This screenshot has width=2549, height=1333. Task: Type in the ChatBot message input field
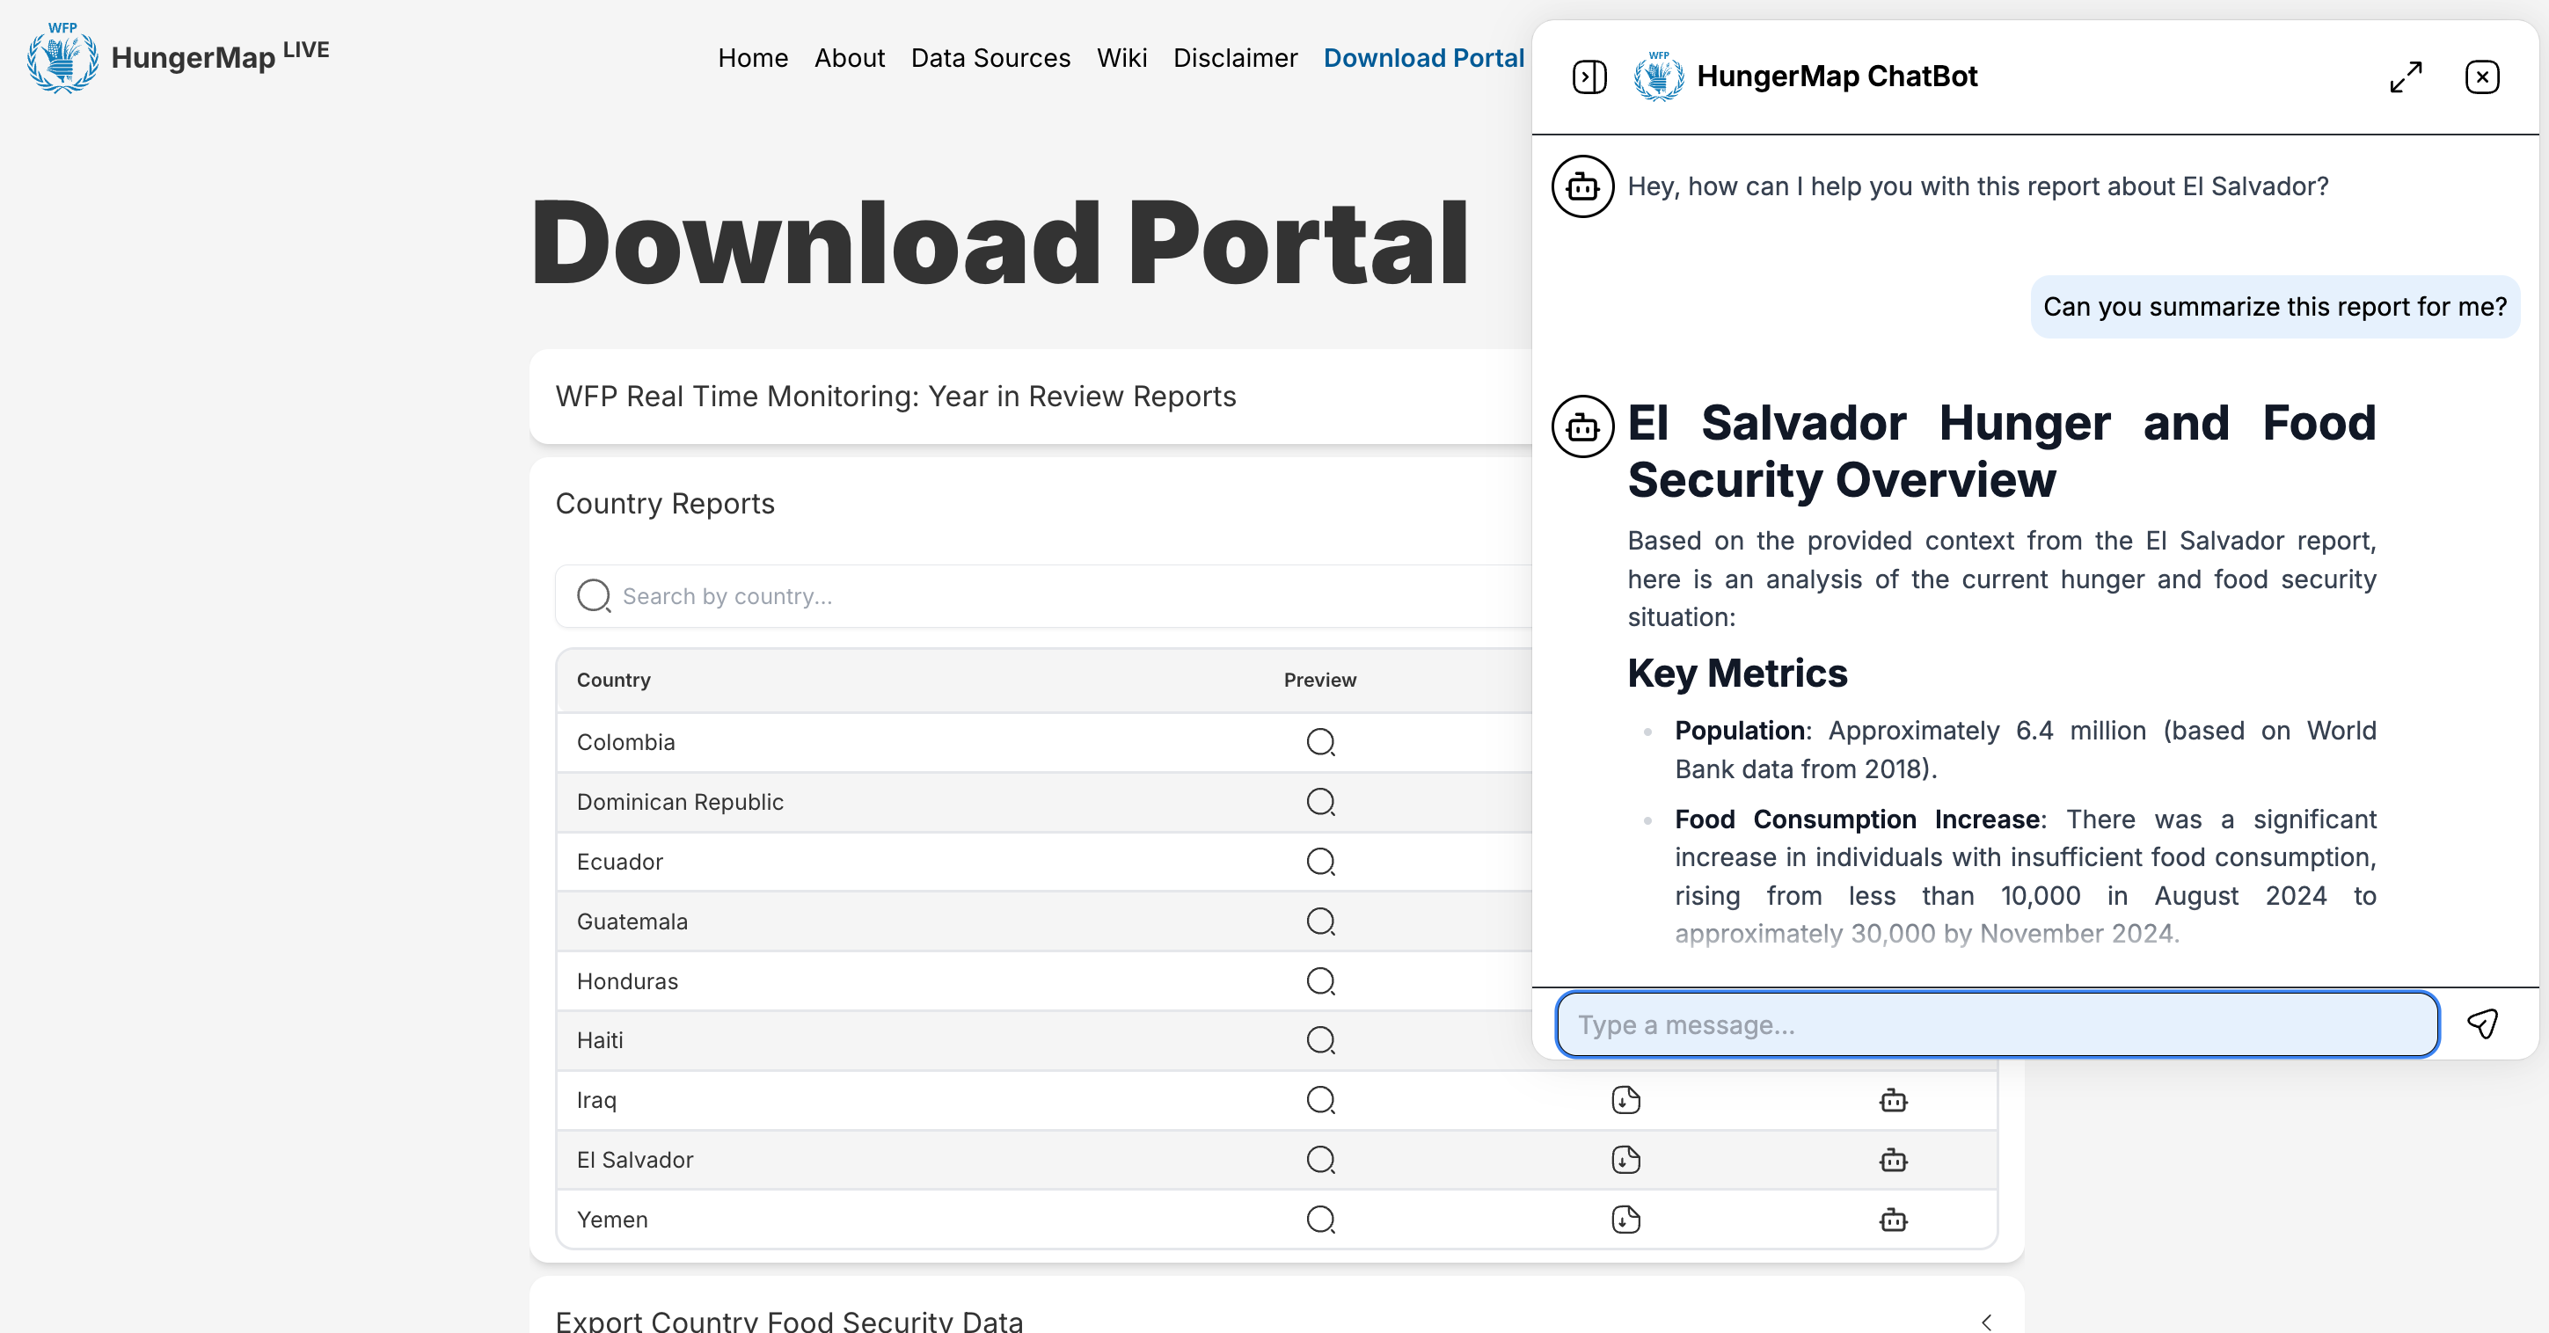click(1996, 1023)
